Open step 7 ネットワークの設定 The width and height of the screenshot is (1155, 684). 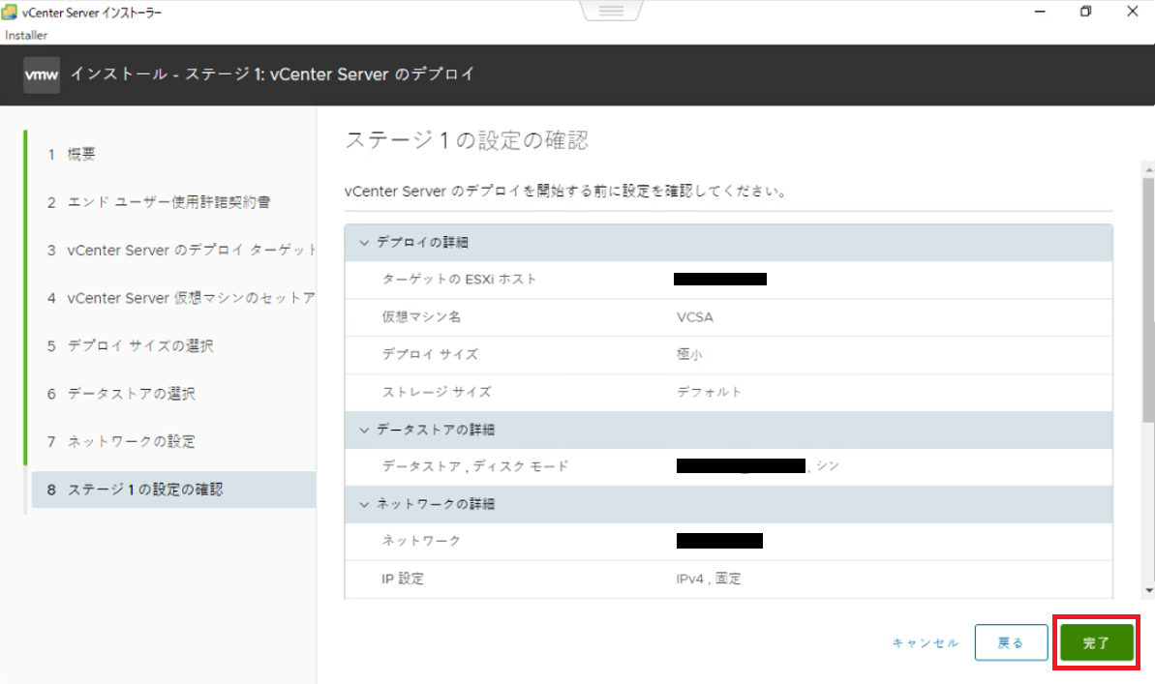click(132, 441)
